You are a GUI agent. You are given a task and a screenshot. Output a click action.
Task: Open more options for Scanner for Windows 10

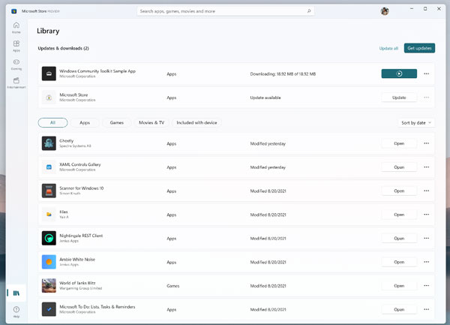click(427, 191)
